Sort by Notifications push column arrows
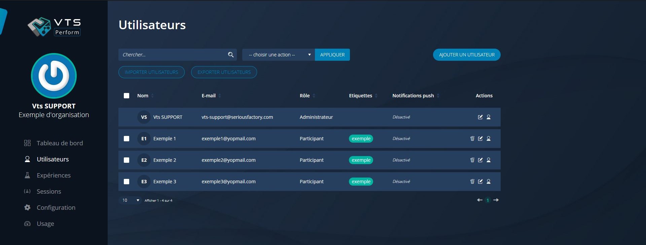 (x=438, y=96)
